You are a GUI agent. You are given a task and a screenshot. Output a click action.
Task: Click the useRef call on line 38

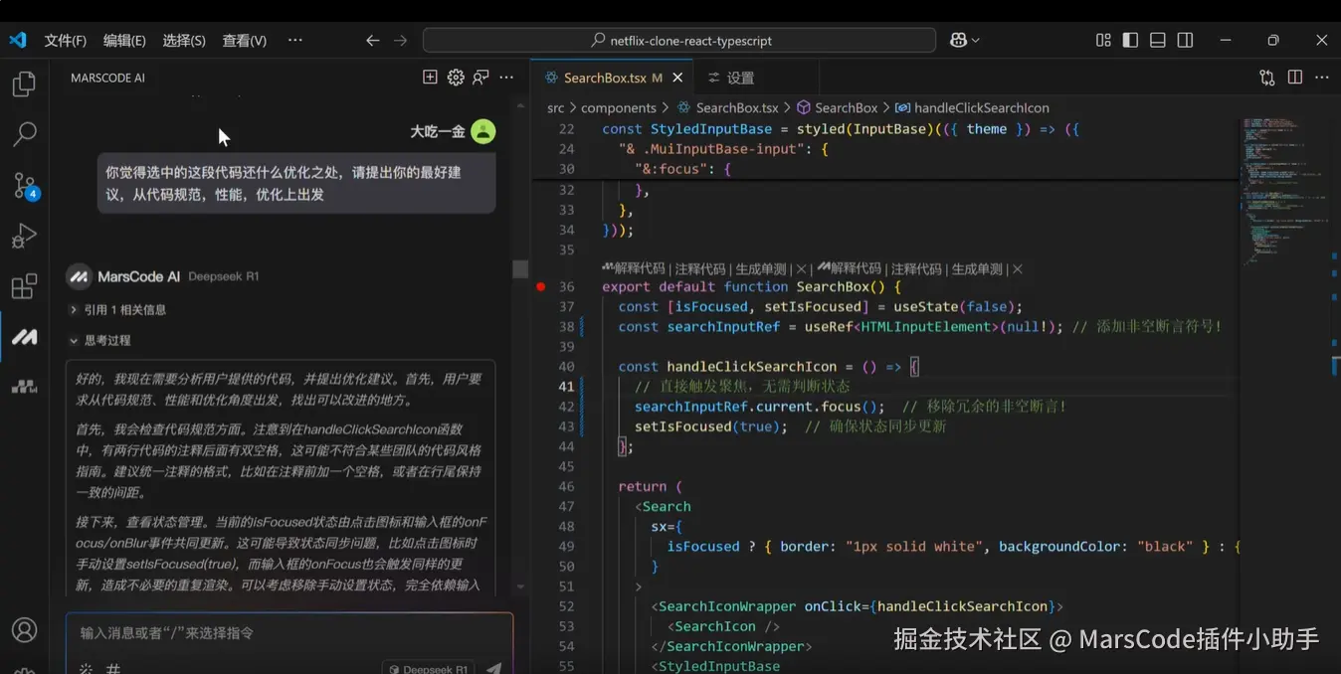tap(828, 327)
